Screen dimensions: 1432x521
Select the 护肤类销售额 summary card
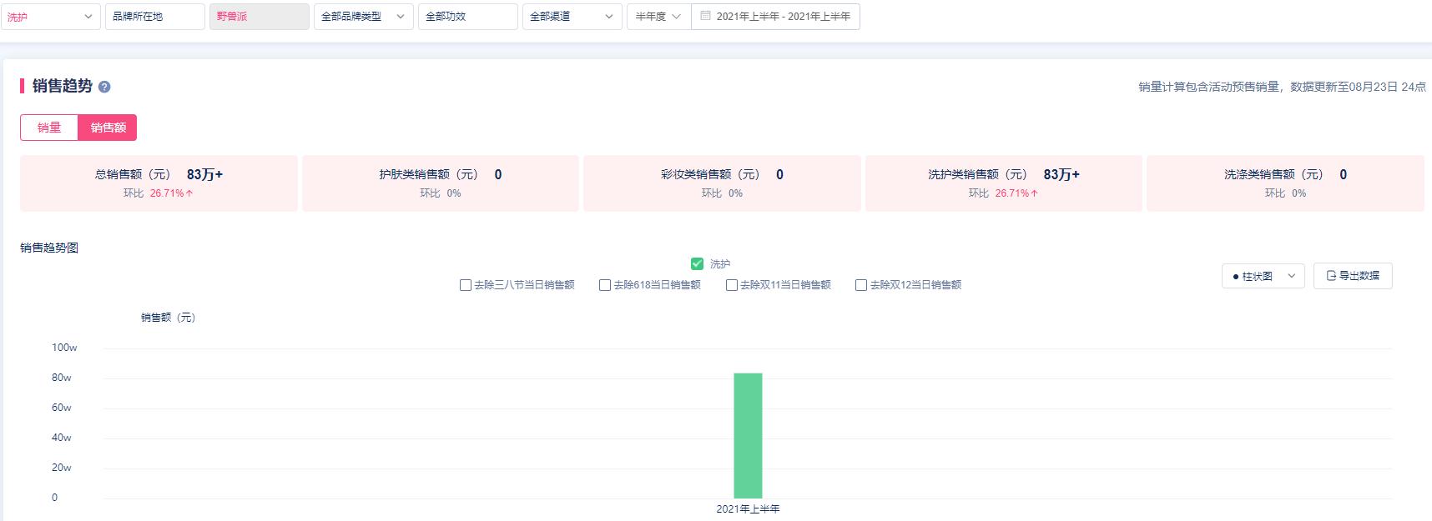pyautogui.click(x=441, y=183)
